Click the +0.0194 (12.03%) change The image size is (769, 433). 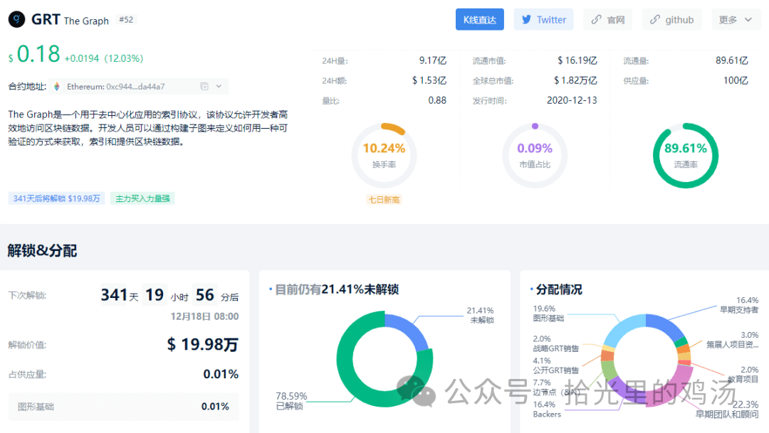pos(104,58)
